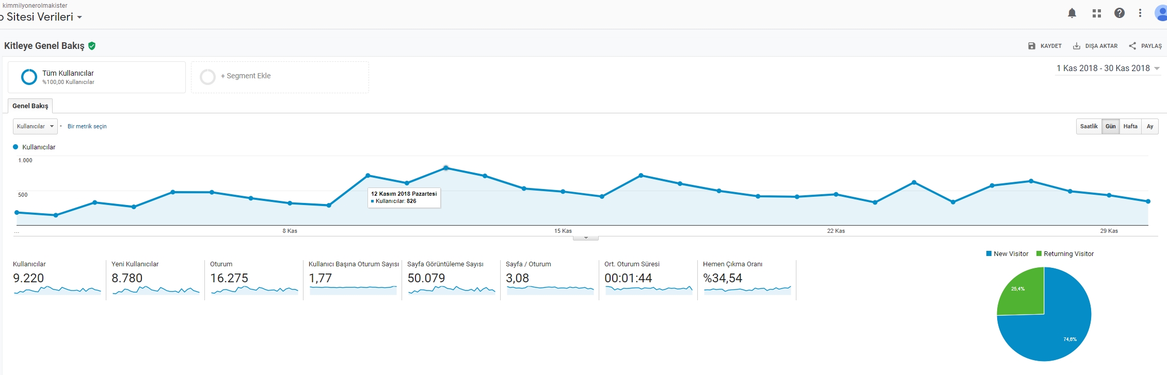Select the Genel Bakış tab
The height and width of the screenshot is (375, 1167).
click(x=30, y=106)
